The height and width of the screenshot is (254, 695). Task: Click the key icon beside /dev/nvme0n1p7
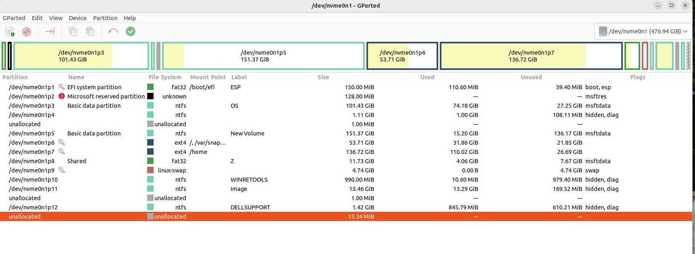[x=62, y=152]
